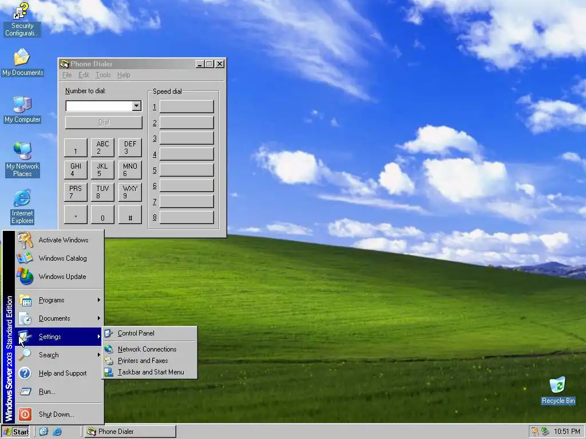Click the Dial button
This screenshot has height=439, width=586.
pyautogui.click(x=104, y=122)
